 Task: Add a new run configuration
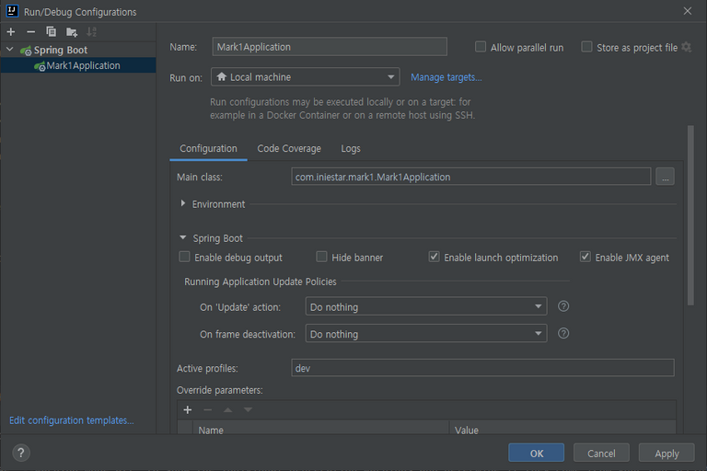(x=11, y=31)
